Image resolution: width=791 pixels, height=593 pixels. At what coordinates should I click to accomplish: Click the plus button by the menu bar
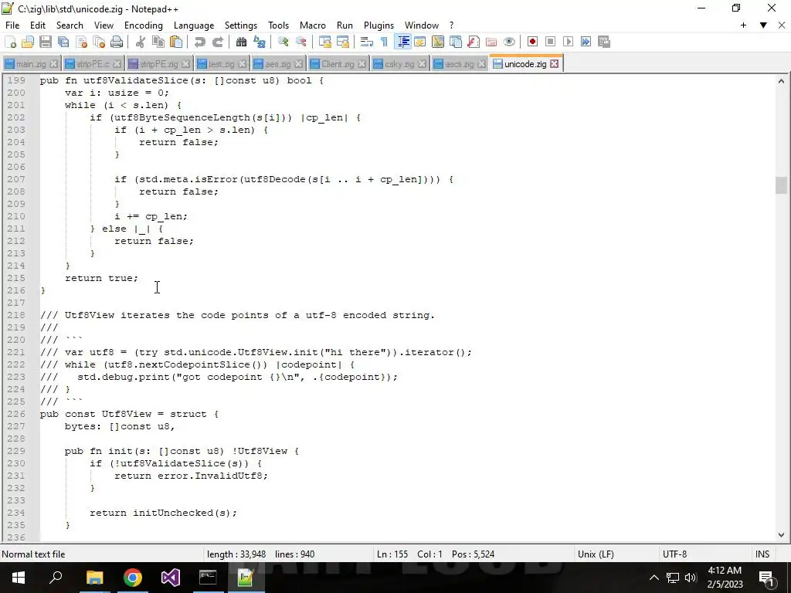click(x=743, y=25)
